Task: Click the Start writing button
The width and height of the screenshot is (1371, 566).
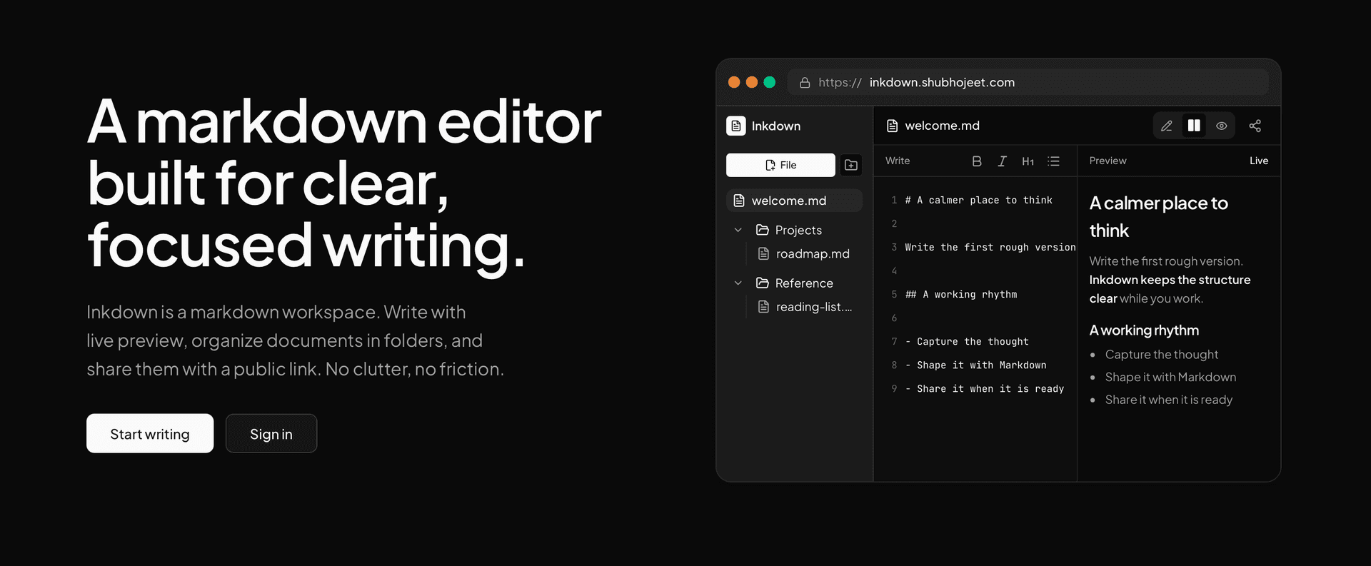Action: coord(150,433)
